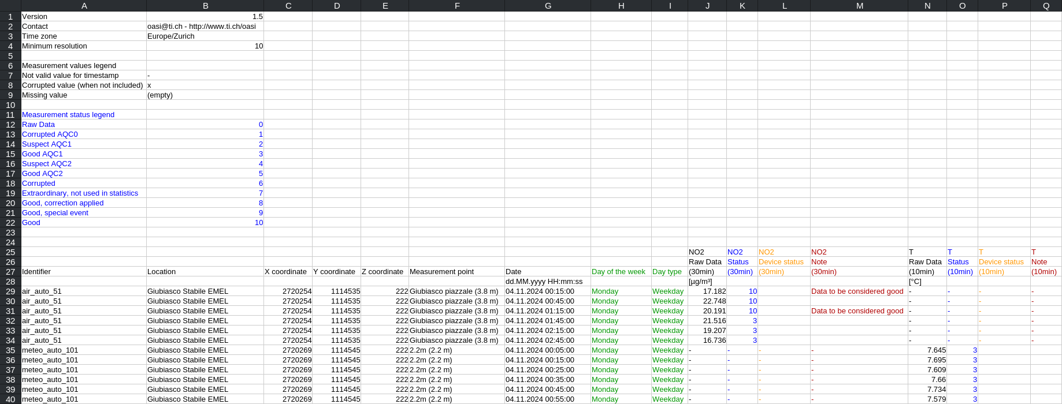Click temperature value 7.66

coord(927,380)
